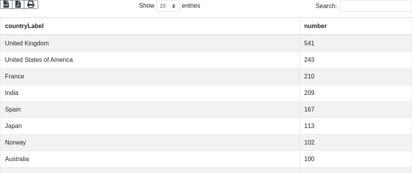412x173 pixels.
Task: Click the 210 number cell
Action: 309,77
